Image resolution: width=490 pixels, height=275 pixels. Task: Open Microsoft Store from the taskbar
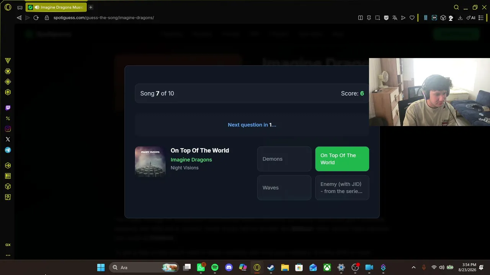coord(299,267)
